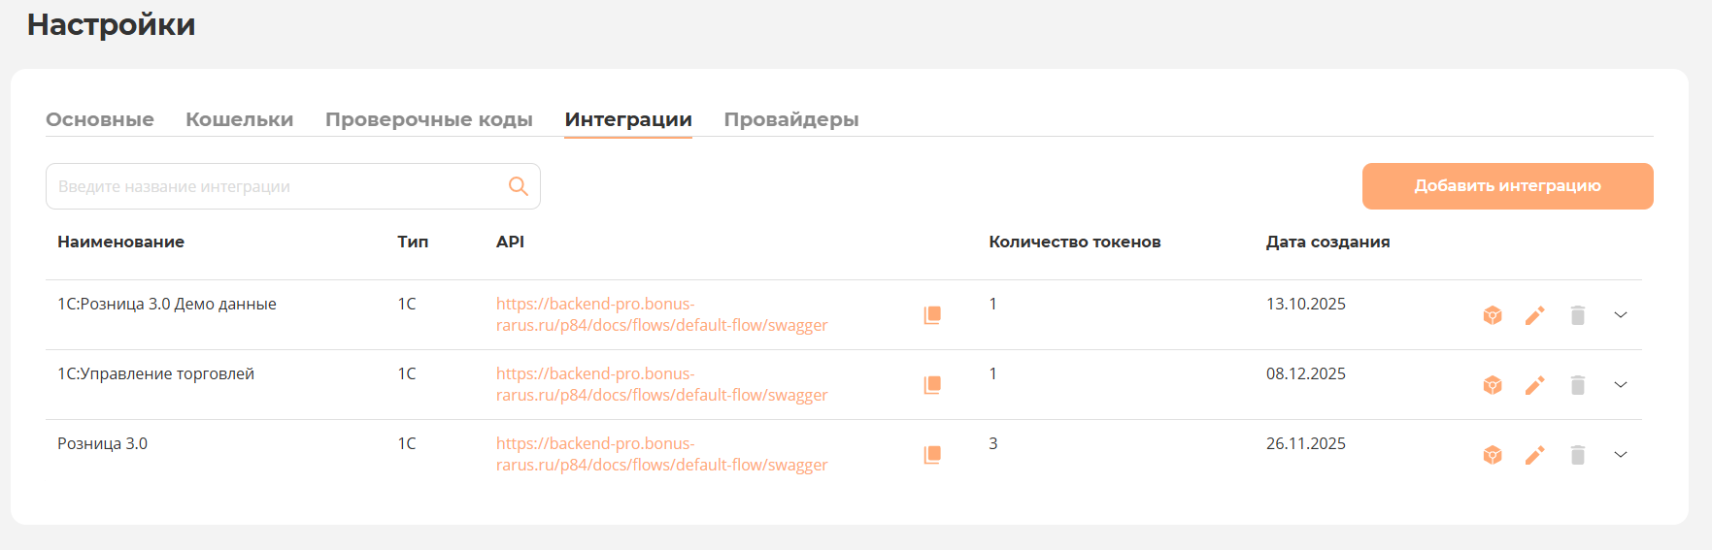Open the Проверочные коды tab
The height and width of the screenshot is (550, 1712).
428,119
